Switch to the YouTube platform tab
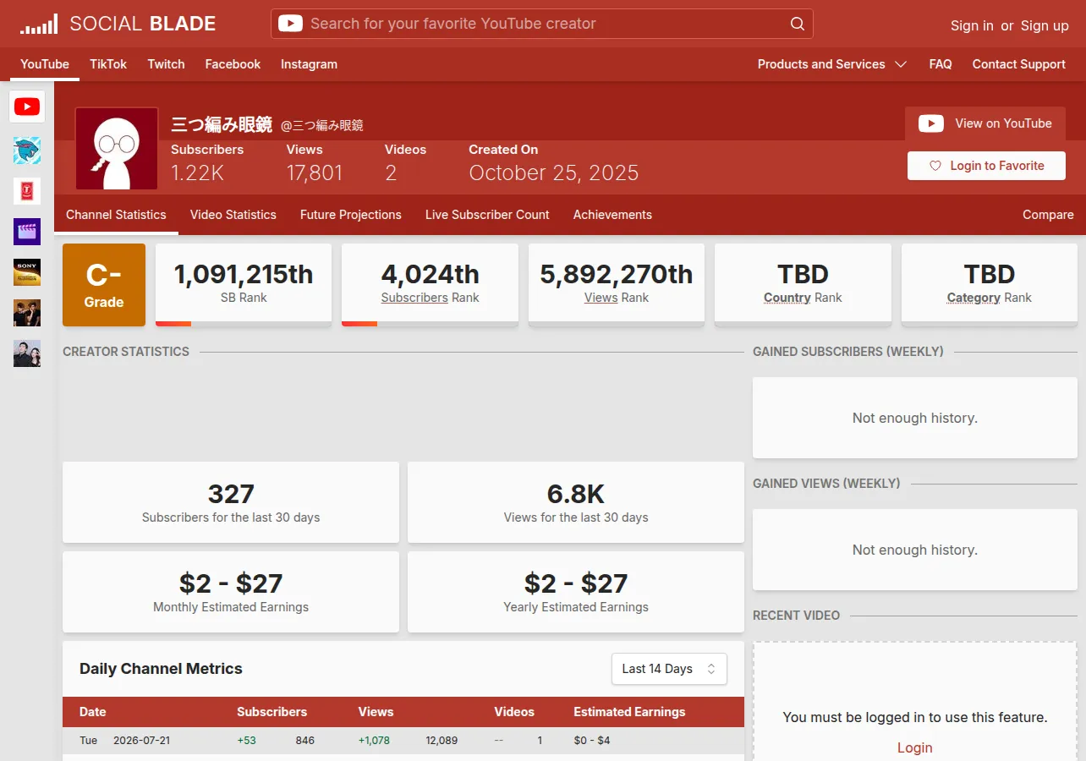Viewport: 1086px width, 761px height. [x=45, y=64]
